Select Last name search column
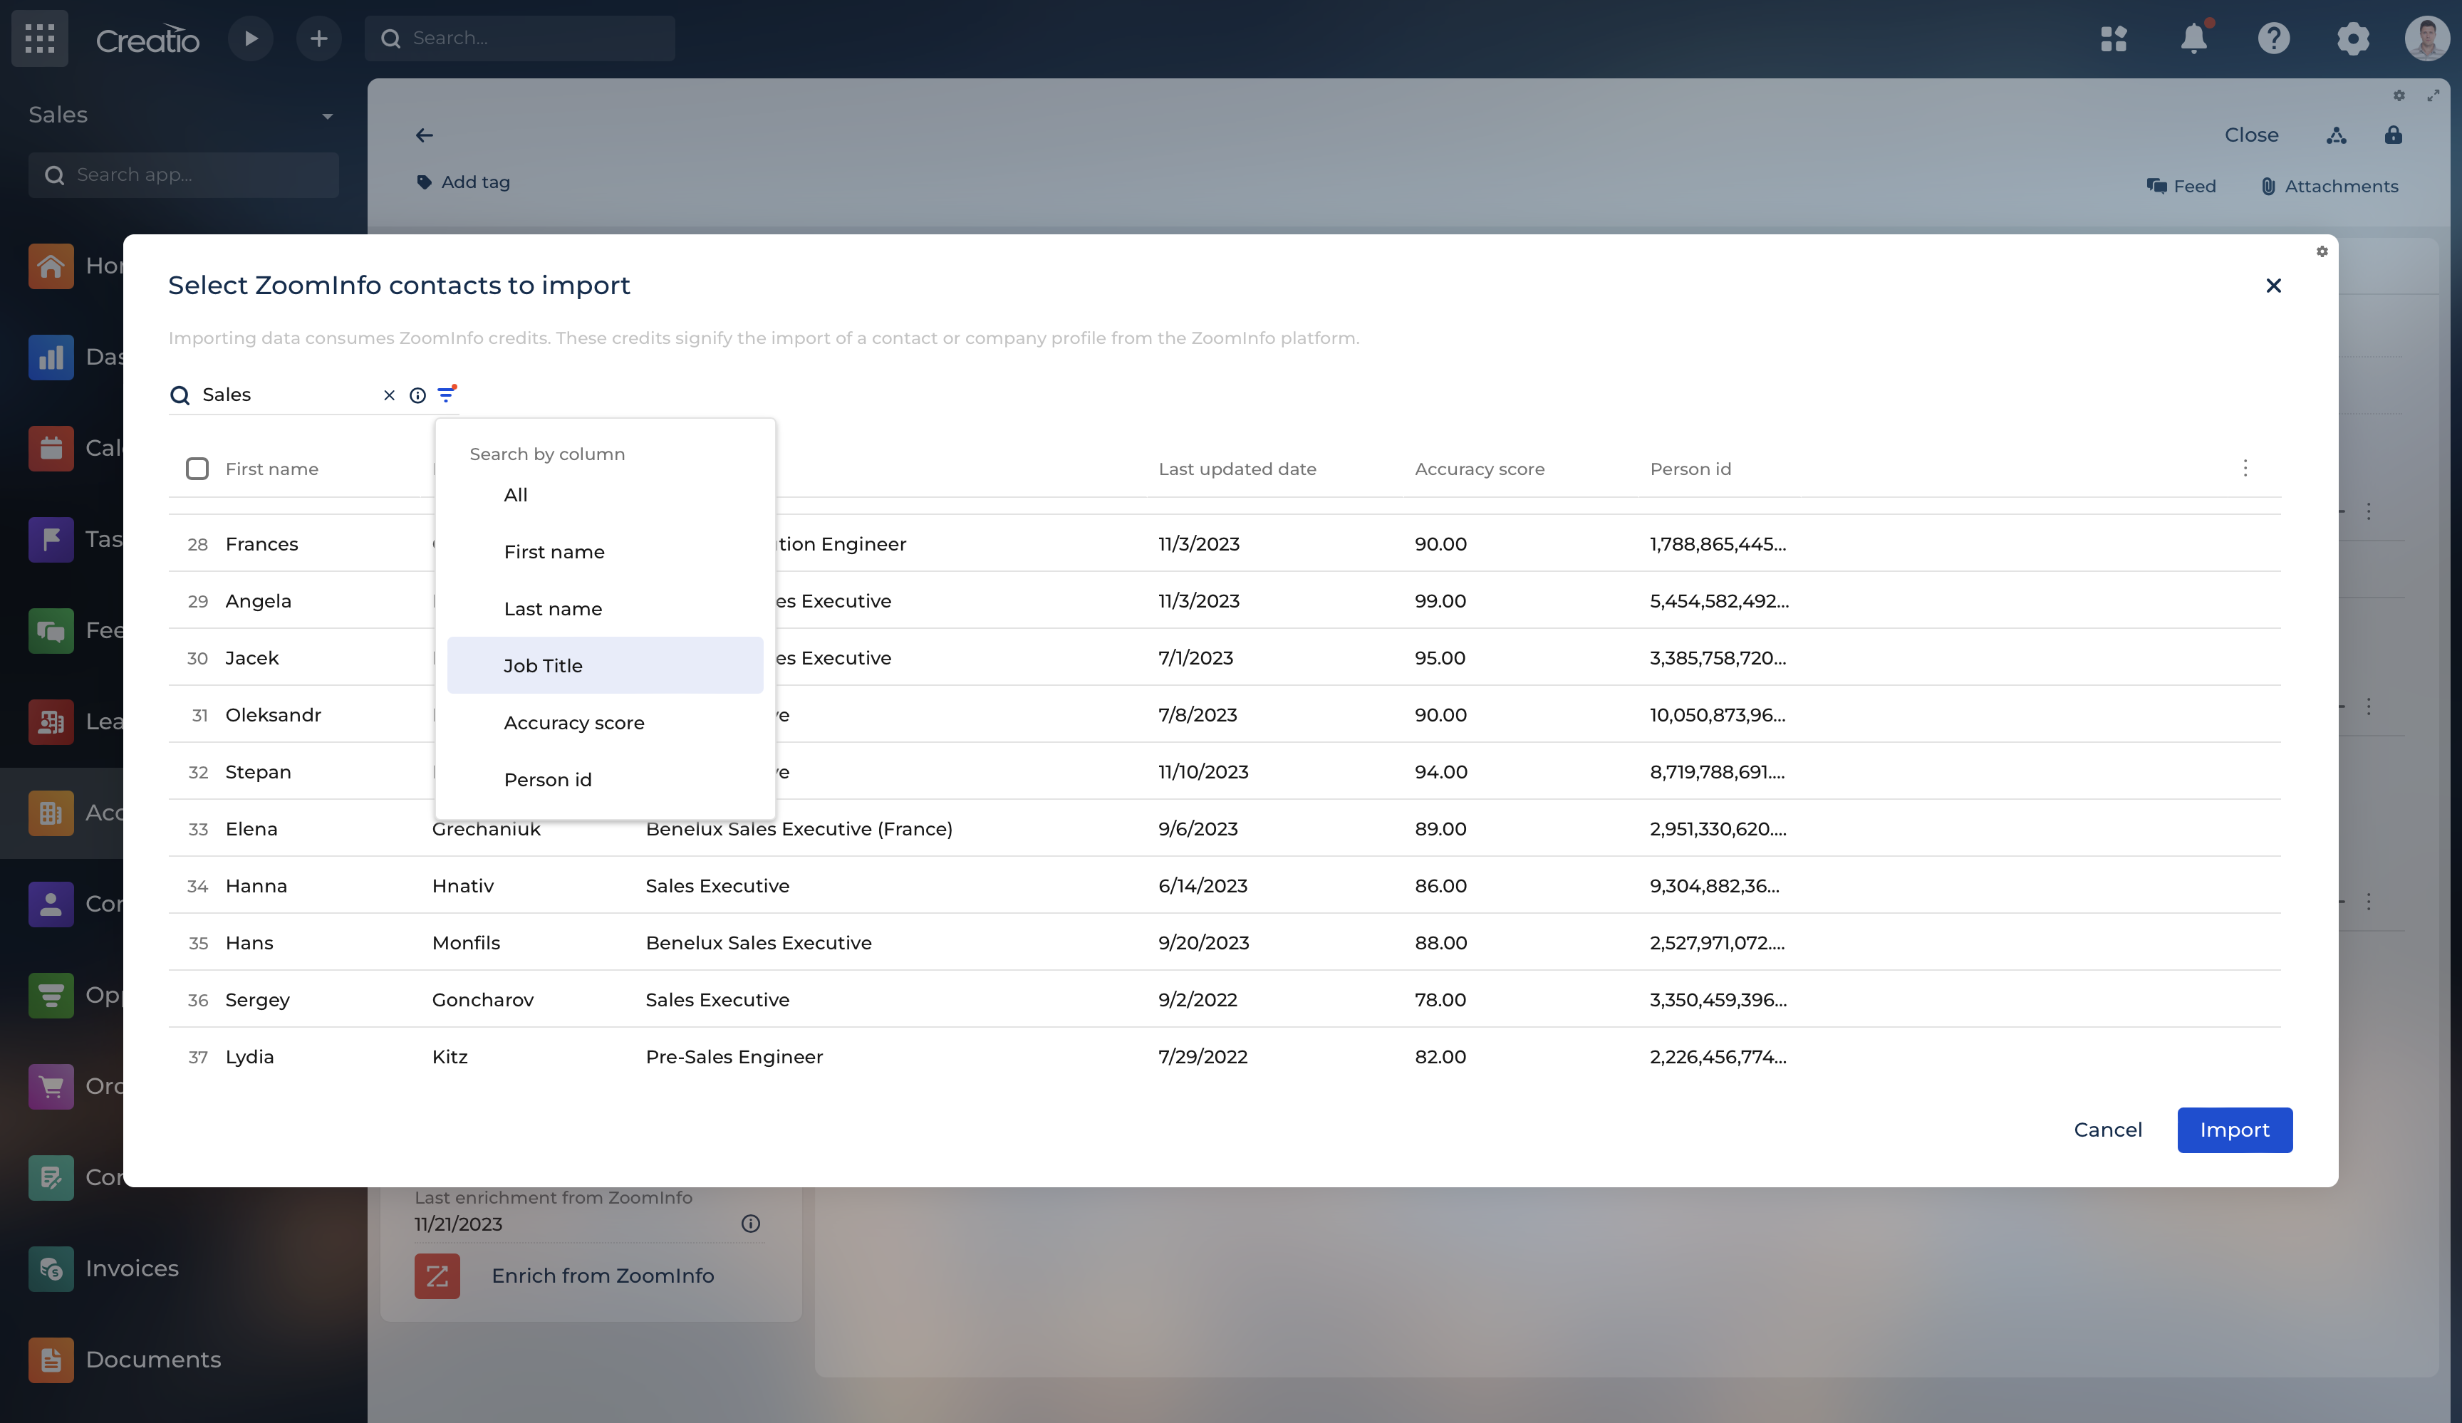Viewport: 2462px width, 1423px height. click(605, 608)
